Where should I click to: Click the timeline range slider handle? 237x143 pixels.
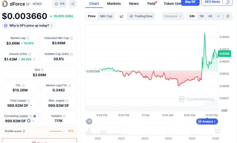(218, 130)
